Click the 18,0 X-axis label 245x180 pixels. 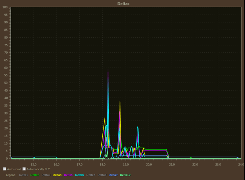[102, 164]
